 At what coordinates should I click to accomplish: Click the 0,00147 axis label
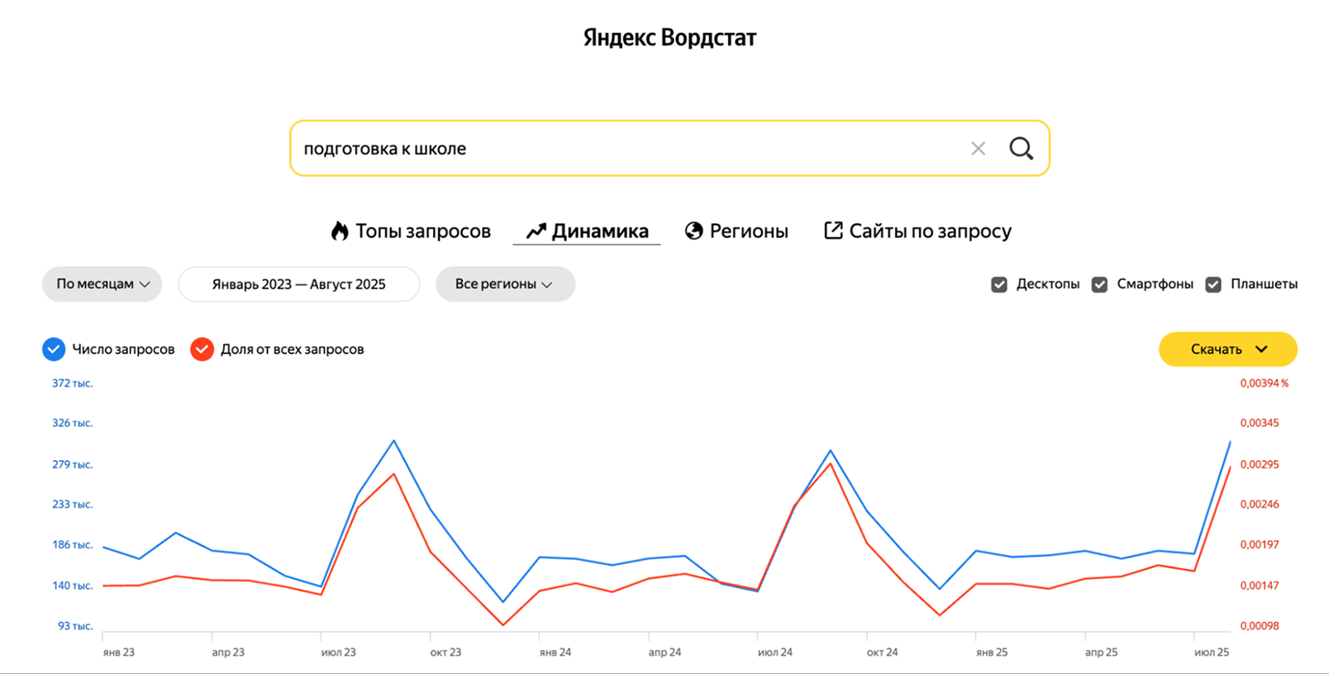pos(1260,586)
